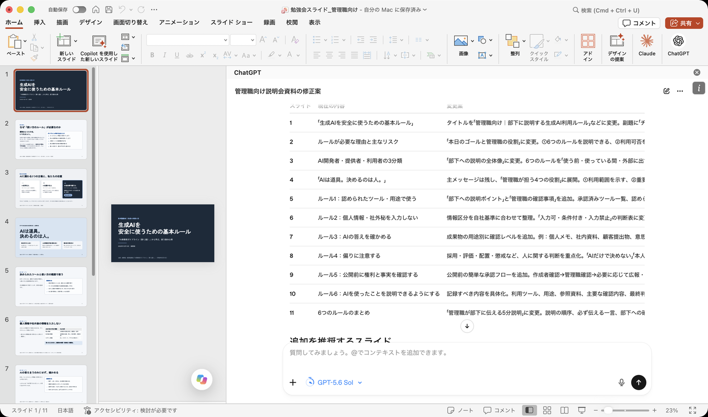Image resolution: width=708 pixels, height=417 pixels.
Task: Expand the ペースト paste options arrow
Action: coord(24,41)
